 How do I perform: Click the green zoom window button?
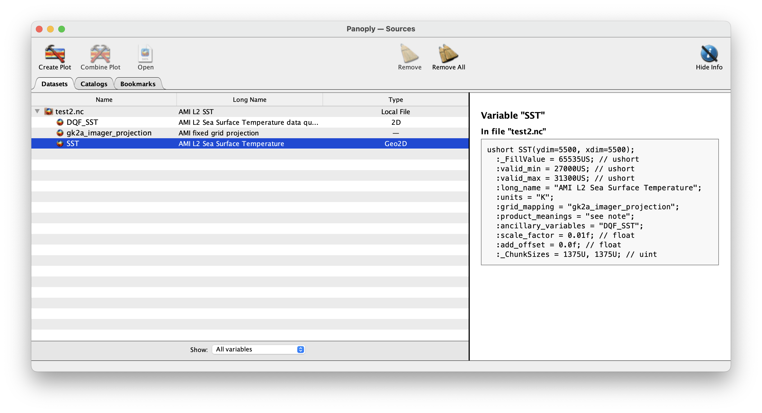click(62, 29)
